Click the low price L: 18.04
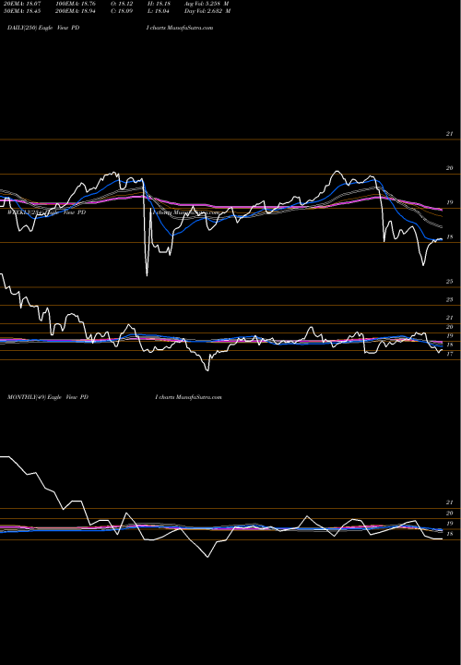 coord(159,11)
